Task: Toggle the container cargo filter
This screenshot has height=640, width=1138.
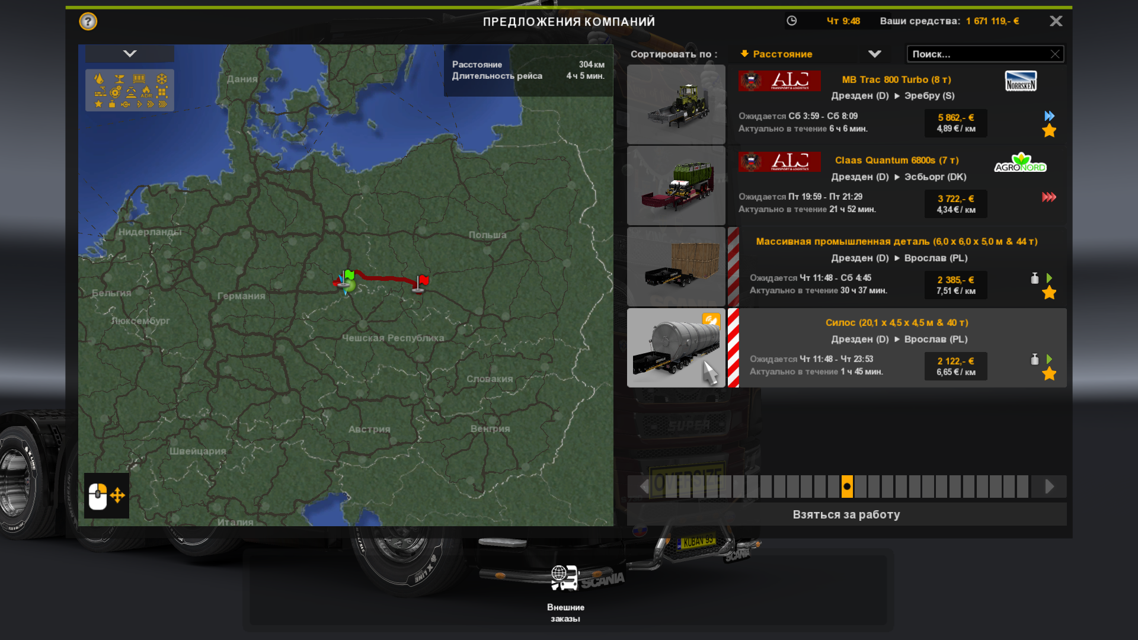Action: click(x=139, y=79)
